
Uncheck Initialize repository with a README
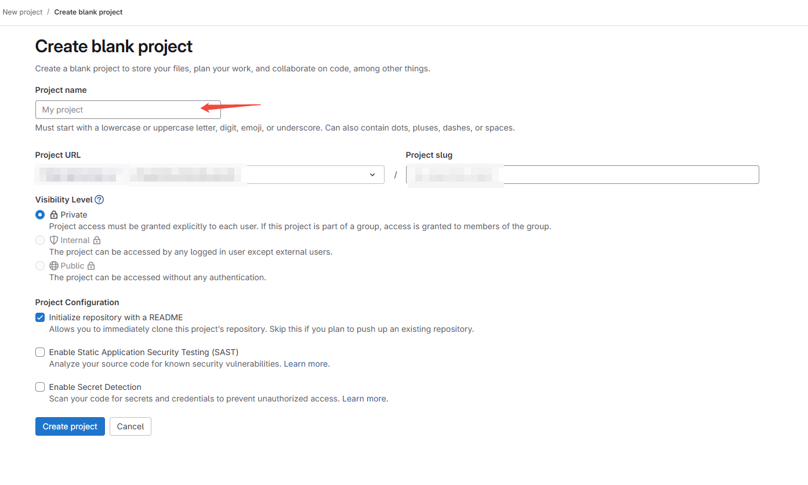40,317
